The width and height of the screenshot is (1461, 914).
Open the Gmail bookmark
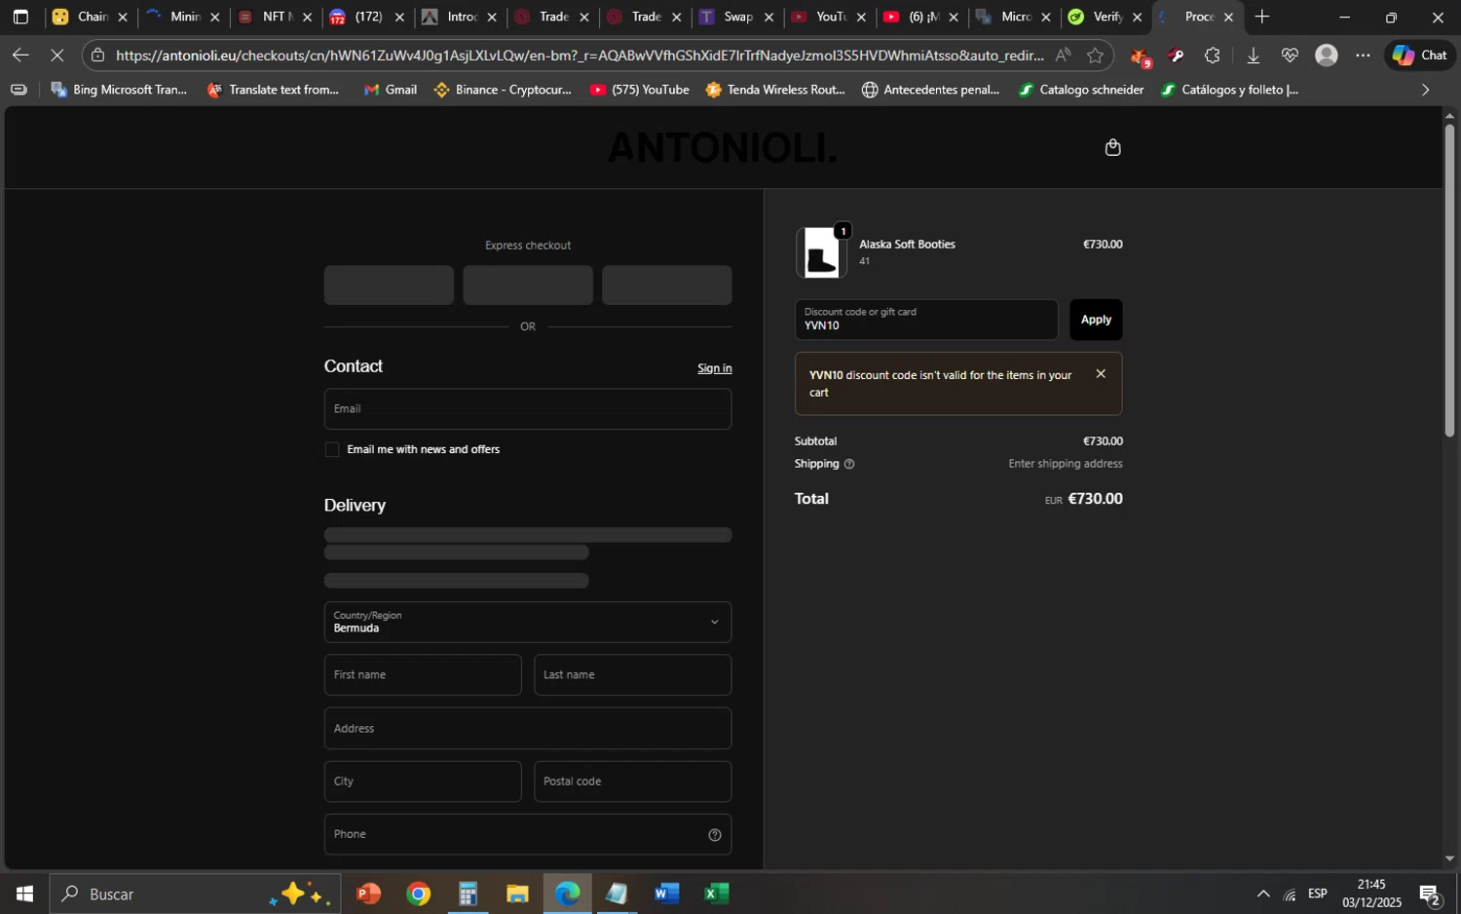click(x=390, y=90)
